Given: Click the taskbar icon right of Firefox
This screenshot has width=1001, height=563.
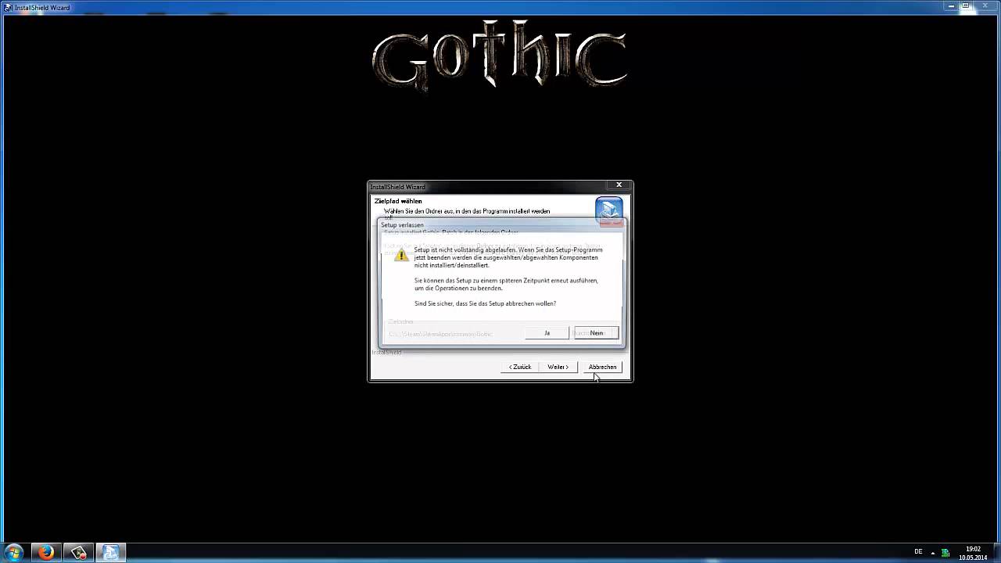Looking at the screenshot, I should 78,552.
